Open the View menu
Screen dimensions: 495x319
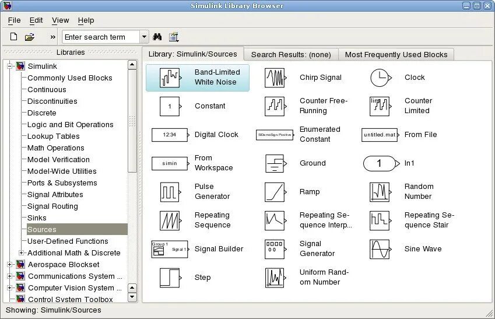tap(60, 20)
